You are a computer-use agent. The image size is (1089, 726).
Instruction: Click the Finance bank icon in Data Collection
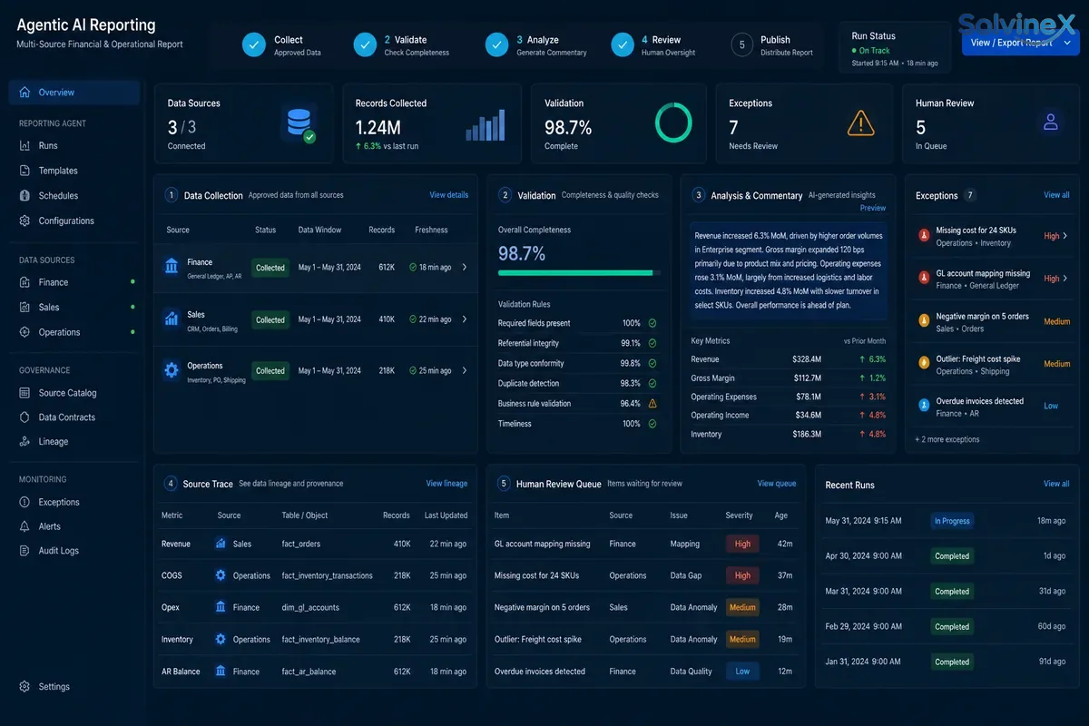click(x=172, y=266)
